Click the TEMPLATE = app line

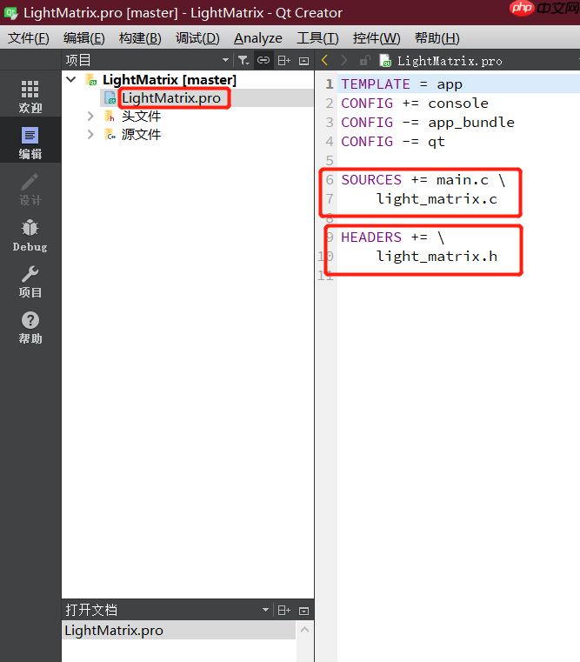[x=402, y=84]
